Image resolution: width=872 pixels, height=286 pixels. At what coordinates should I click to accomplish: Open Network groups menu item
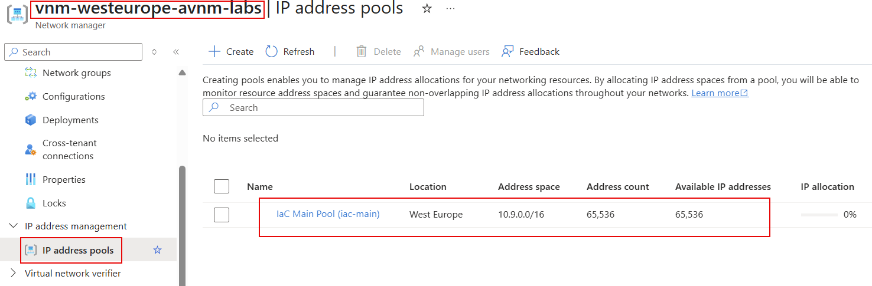77,73
